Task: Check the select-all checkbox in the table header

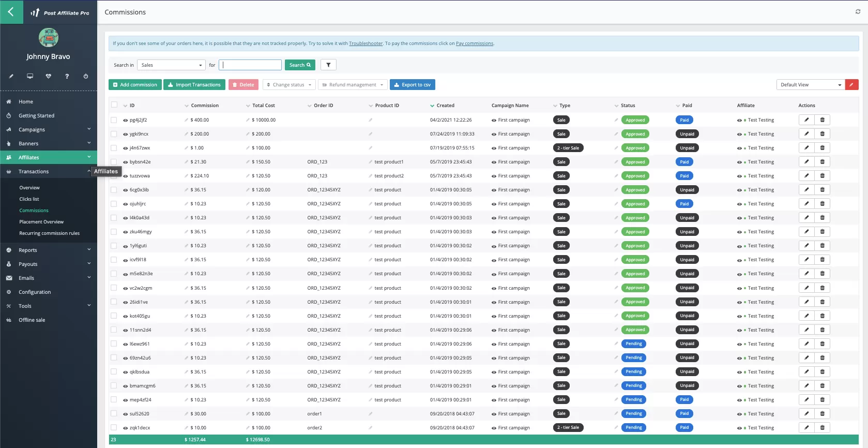Action: [114, 105]
